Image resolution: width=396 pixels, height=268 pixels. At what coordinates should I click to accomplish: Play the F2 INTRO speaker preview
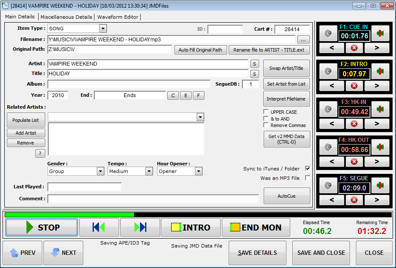[x=328, y=71]
